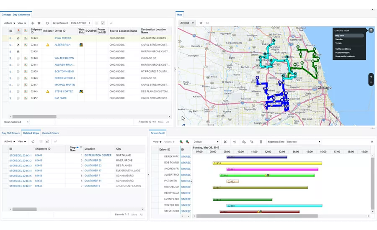Check shipment 02445 checkbox
377x230 pixels.
[18, 92]
